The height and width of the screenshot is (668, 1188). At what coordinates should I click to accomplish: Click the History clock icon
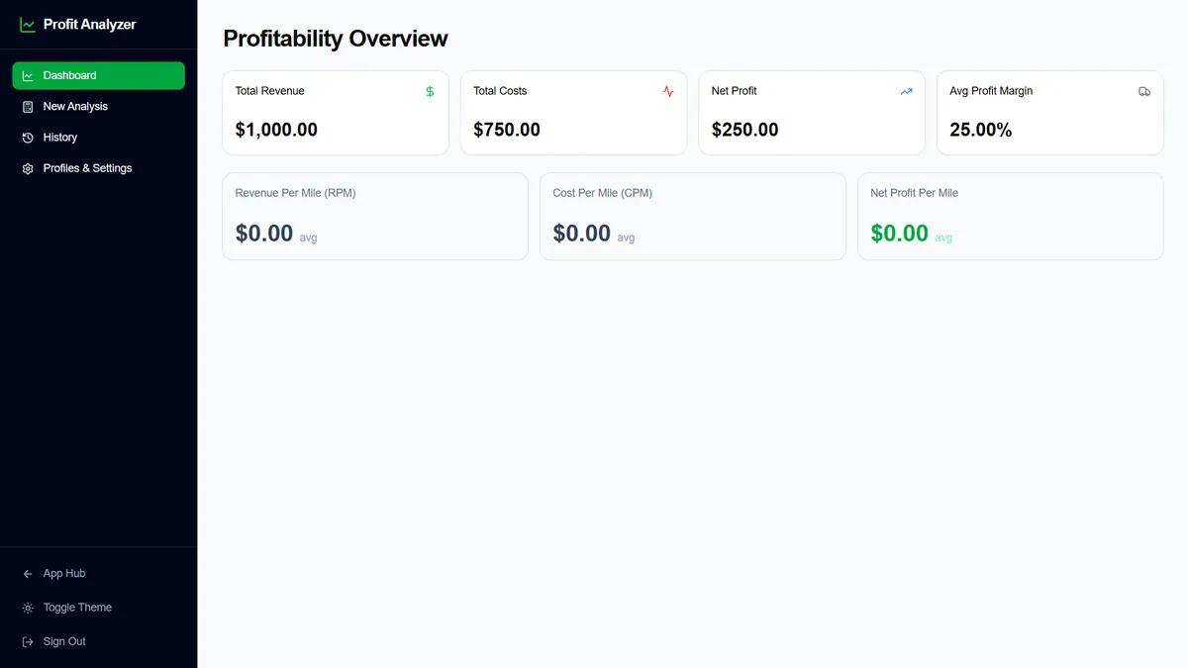28,138
